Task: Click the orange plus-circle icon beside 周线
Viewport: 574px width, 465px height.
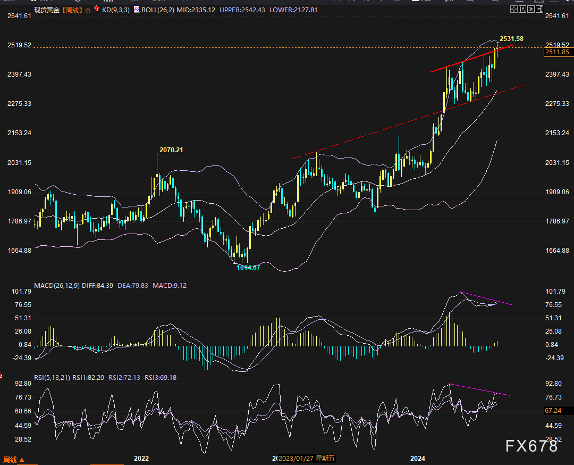Action: pos(88,11)
